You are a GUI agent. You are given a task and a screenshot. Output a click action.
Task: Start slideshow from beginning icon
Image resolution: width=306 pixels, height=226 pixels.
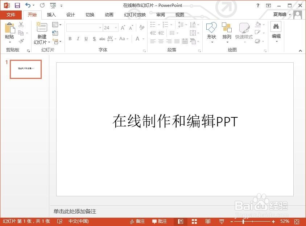click(53, 5)
